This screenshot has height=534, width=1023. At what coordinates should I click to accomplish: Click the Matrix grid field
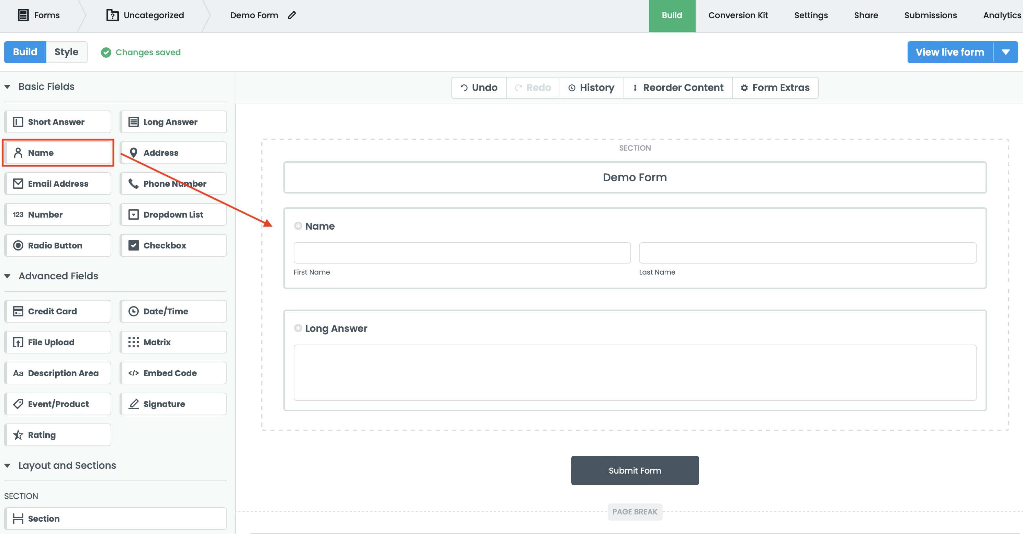pyautogui.click(x=173, y=342)
